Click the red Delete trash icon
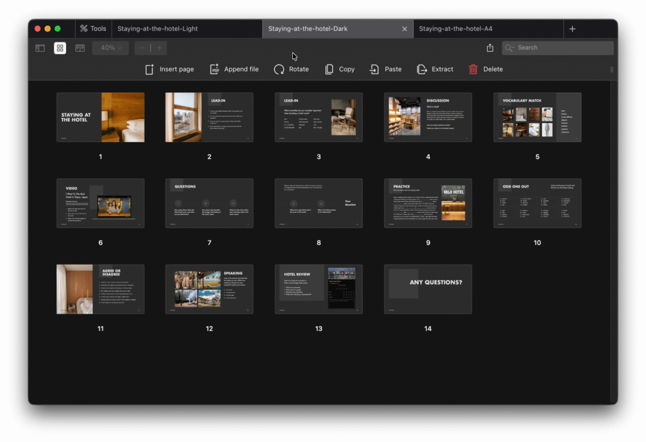This screenshot has height=442, width=646. coord(473,69)
